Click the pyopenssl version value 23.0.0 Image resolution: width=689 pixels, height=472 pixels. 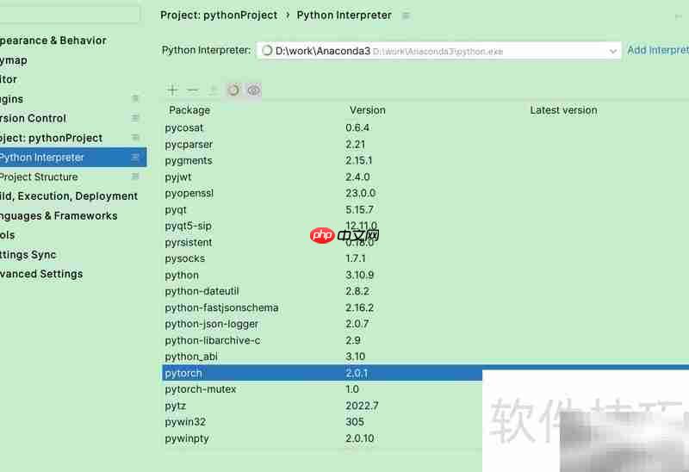(360, 194)
